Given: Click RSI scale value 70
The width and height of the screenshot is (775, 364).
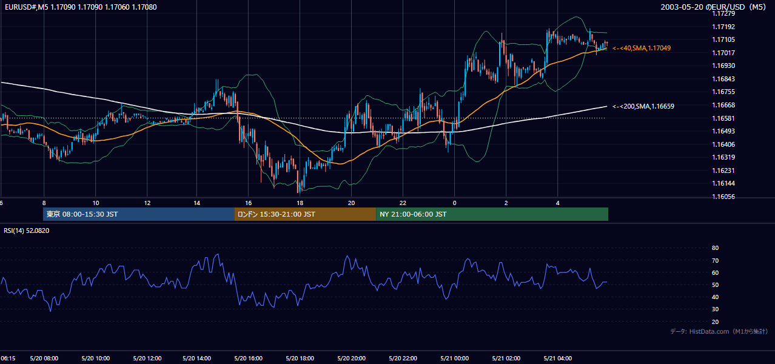Looking at the screenshot, I should pos(715,260).
